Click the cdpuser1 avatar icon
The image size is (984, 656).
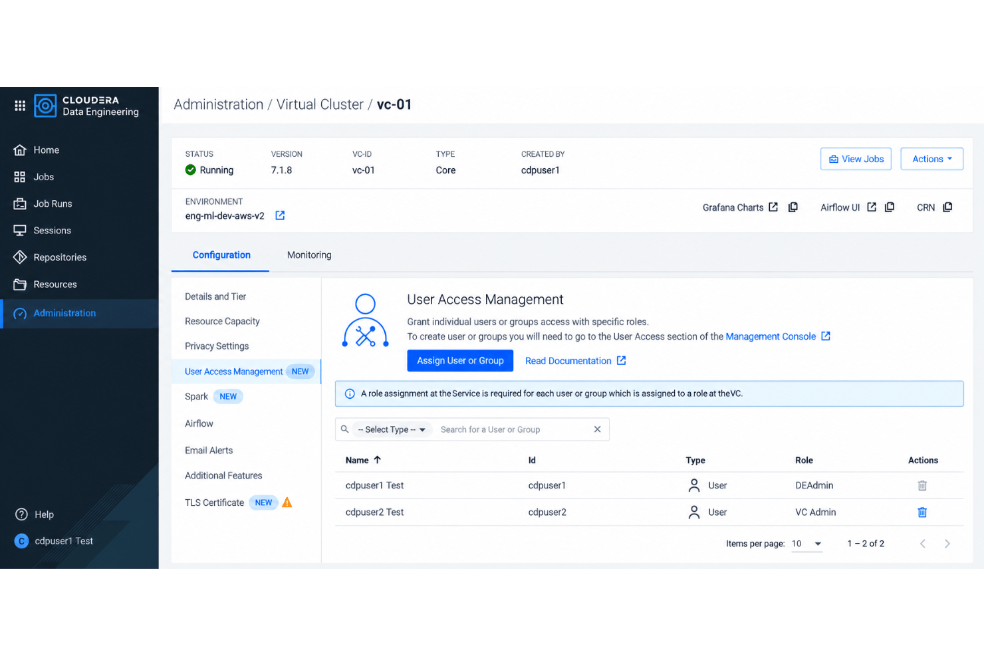[x=21, y=541]
